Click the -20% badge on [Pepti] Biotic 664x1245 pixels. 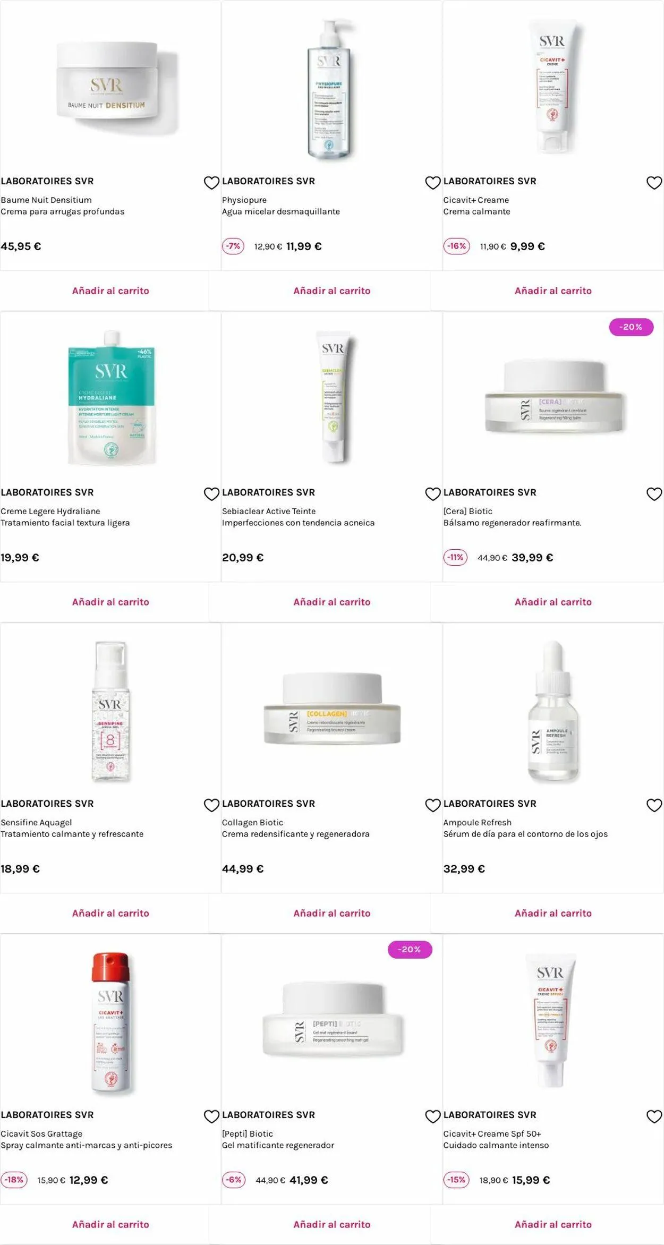pos(410,949)
